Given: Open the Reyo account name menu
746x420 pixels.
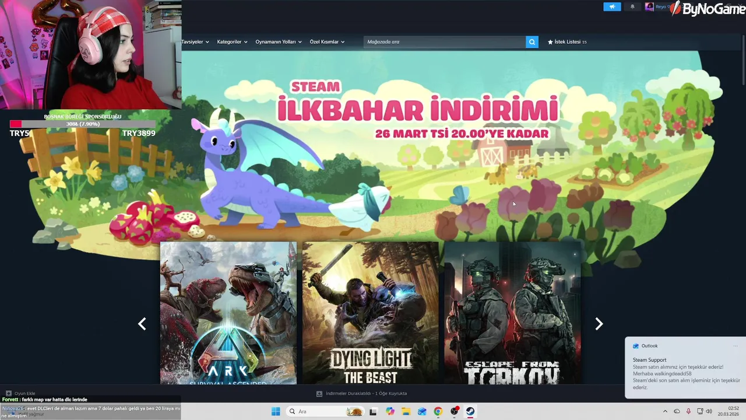Looking at the screenshot, I should [x=662, y=7].
